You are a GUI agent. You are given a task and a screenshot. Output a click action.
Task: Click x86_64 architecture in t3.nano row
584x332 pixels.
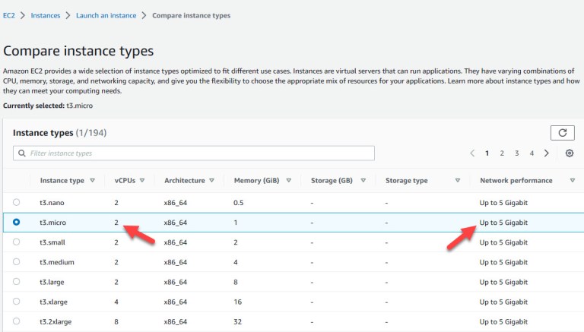tap(176, 203)
